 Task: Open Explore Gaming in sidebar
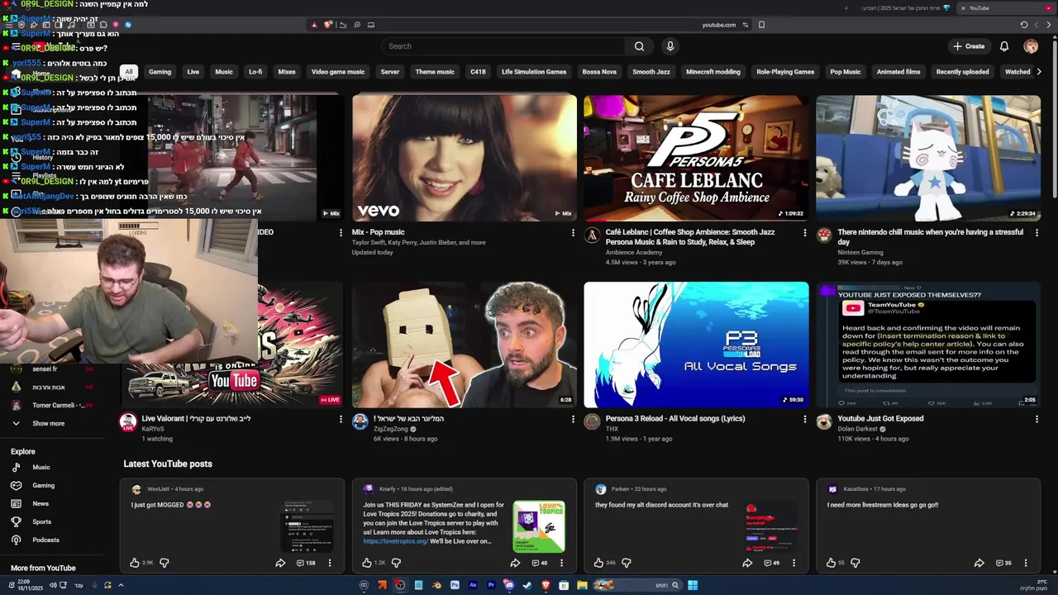click(43, 486)
